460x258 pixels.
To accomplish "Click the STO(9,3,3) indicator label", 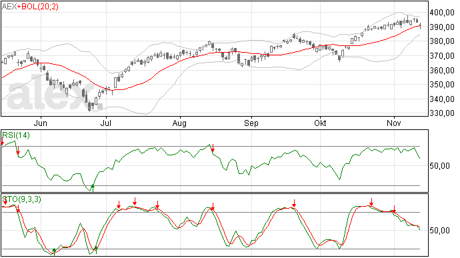I will point(22,199).
